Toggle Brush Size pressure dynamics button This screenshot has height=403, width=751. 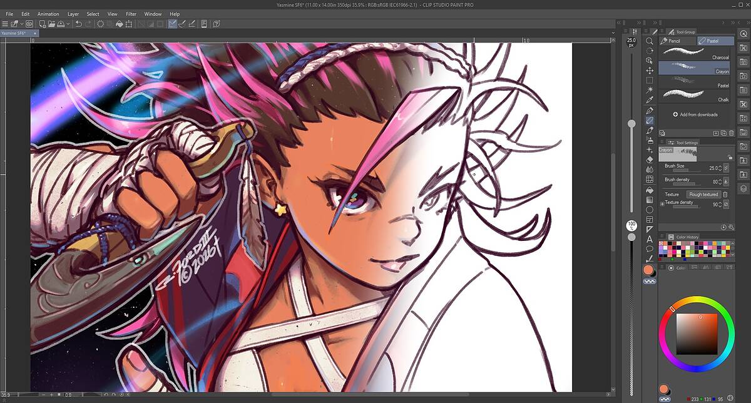point(726,168)
